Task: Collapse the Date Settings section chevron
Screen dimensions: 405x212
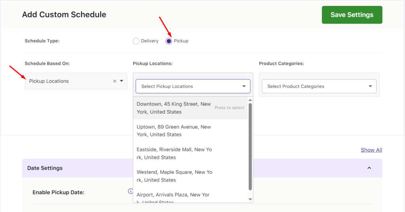Action: [369, 168]
